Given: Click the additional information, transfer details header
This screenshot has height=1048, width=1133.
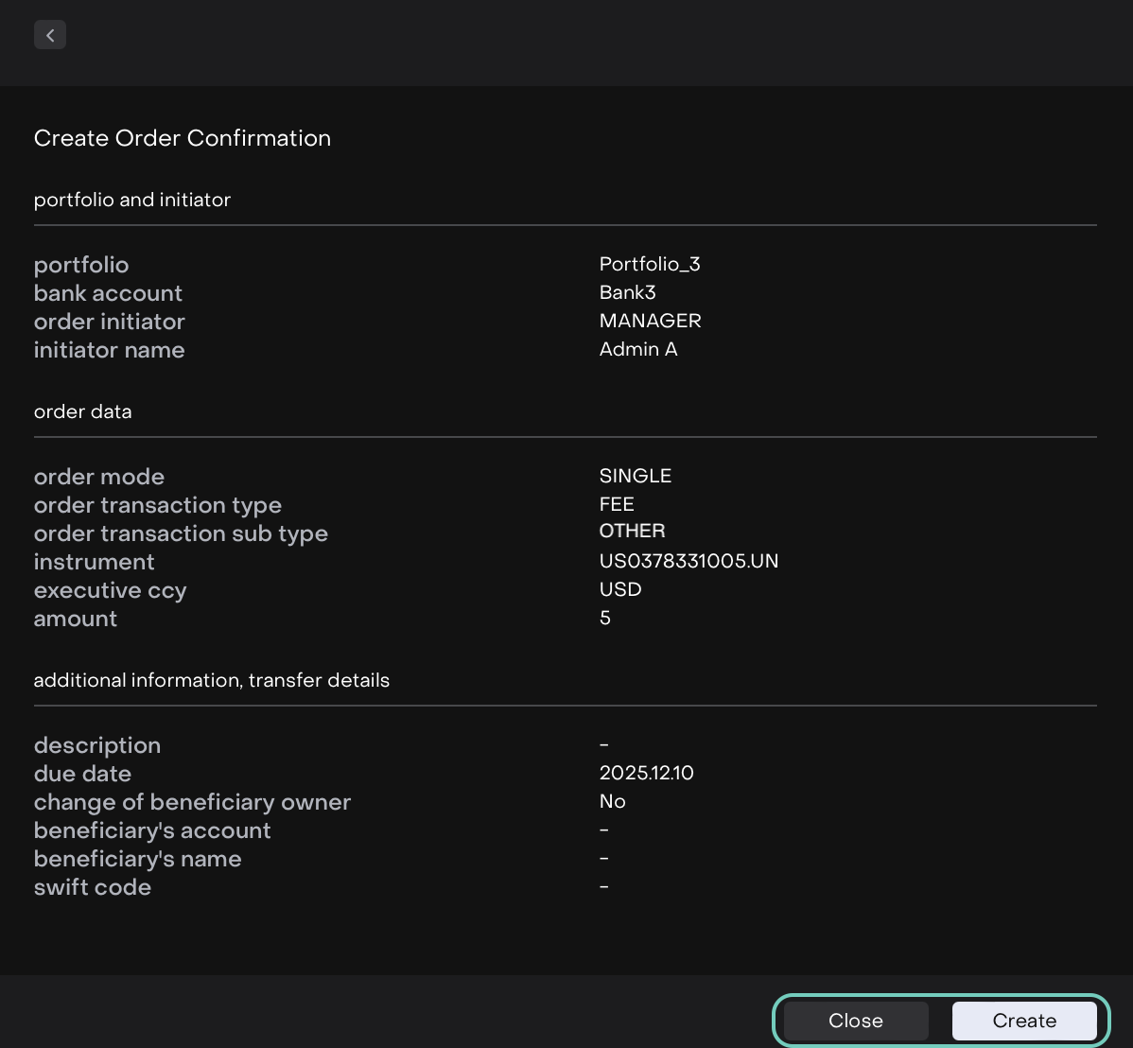Looking at the screenshot, I should (x=211, y=680).
